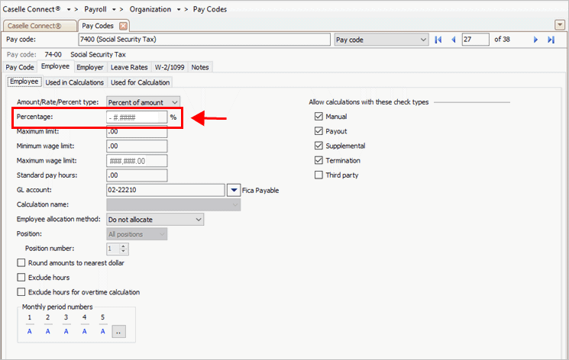Select Used for Calculation subtab
569x360 pixels.
coord(140,82)
